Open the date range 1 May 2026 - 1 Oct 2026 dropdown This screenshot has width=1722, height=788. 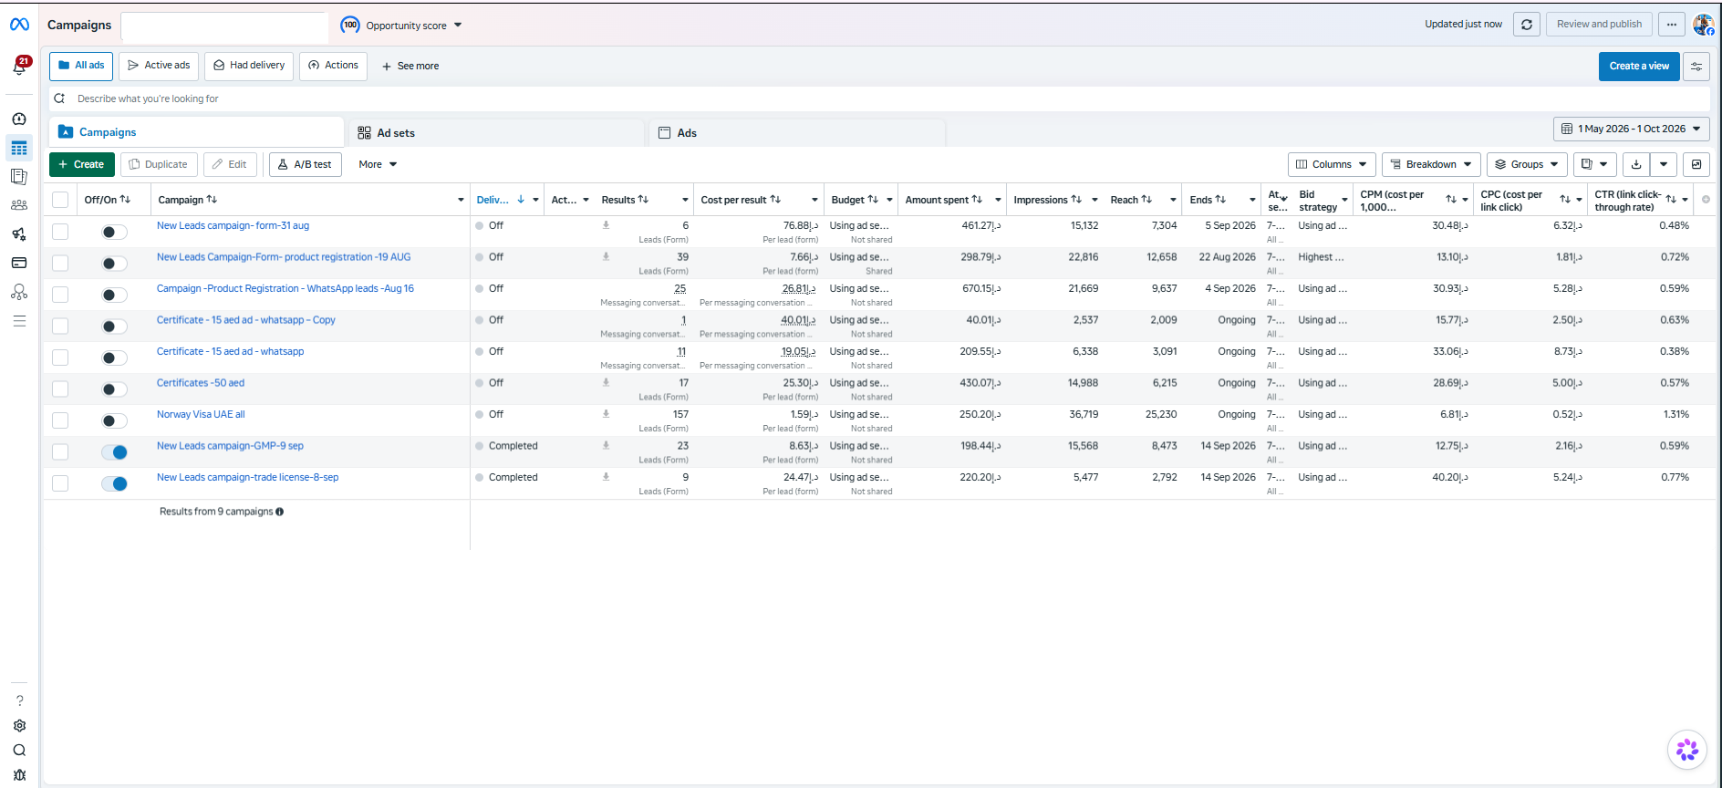(1631, 129)
